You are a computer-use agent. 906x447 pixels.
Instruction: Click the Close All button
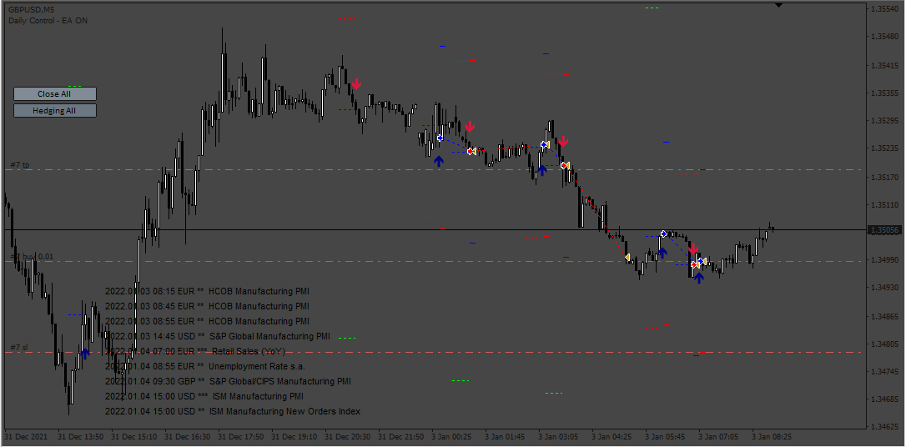[55, 93]
